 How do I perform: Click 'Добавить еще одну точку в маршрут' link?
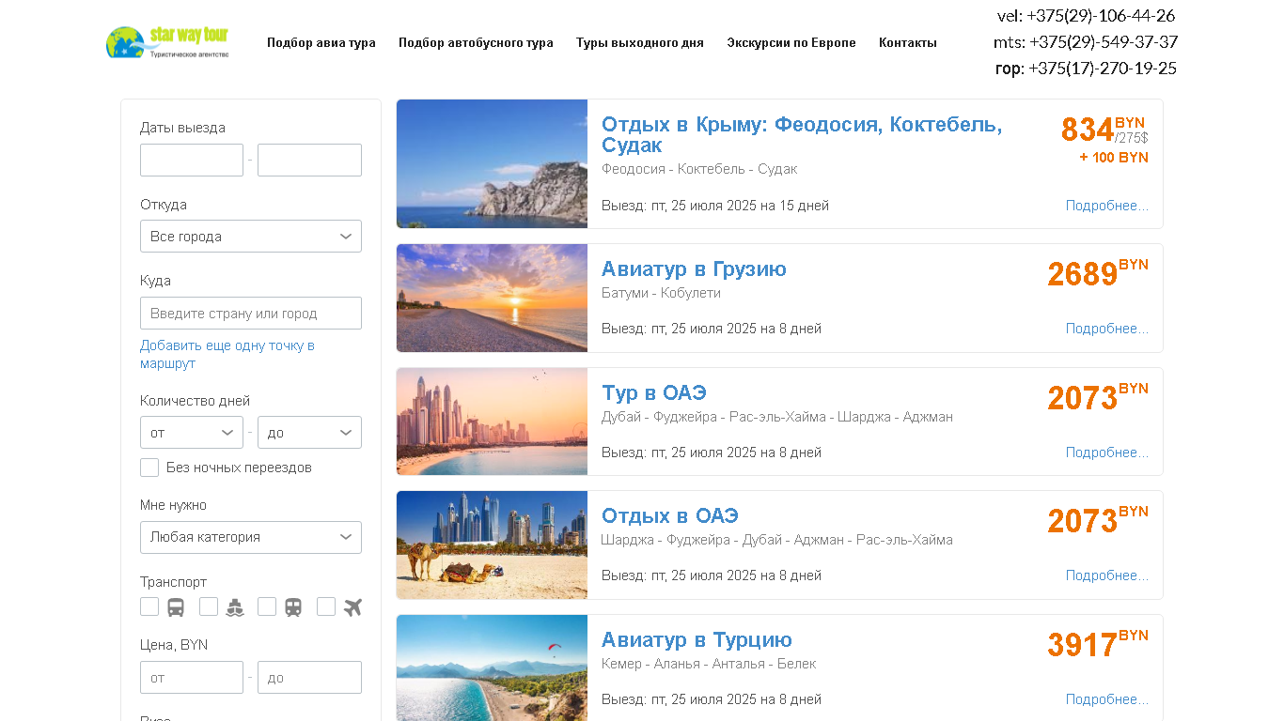[227, 354]
